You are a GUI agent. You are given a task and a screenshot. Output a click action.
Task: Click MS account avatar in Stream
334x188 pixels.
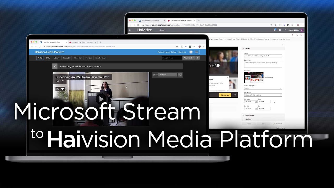click(x=302, y=30)
